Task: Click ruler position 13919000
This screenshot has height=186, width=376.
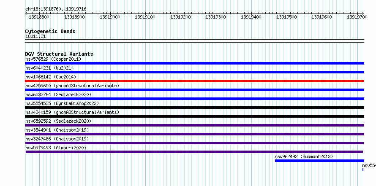Action: (110, 17)
